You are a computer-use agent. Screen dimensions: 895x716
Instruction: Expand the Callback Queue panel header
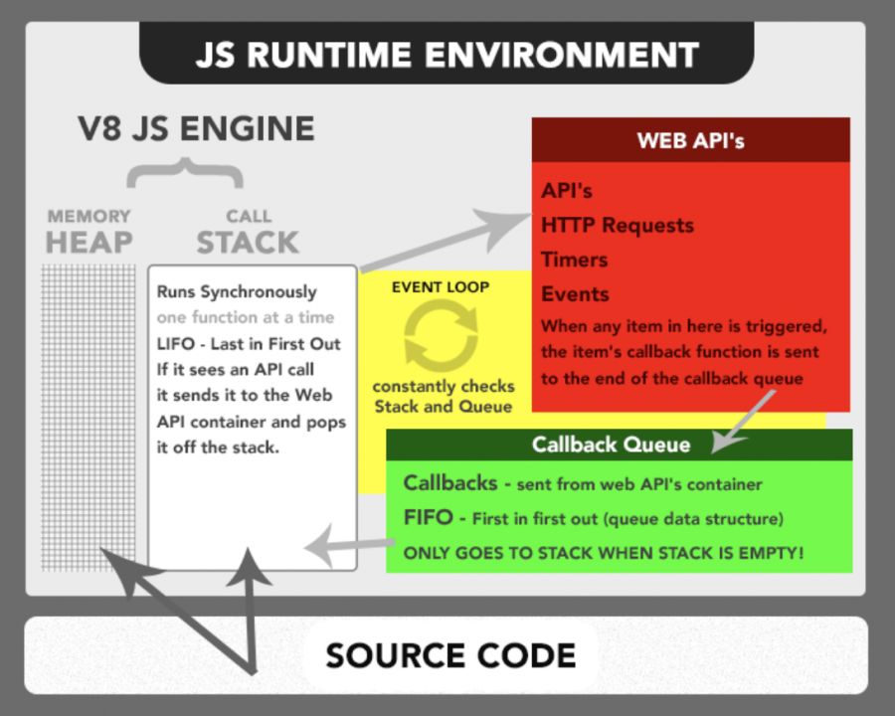pos(611,446)
